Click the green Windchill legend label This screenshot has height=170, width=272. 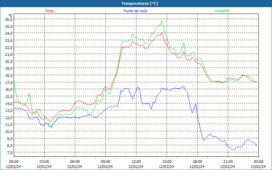pyautogui.click(x=222, y=11)
